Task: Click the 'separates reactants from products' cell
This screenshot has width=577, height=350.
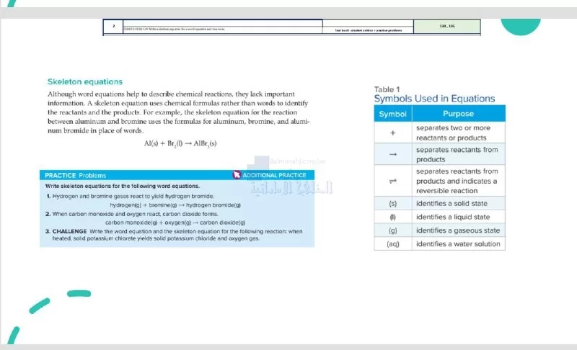Action: (x=459, y=154)
